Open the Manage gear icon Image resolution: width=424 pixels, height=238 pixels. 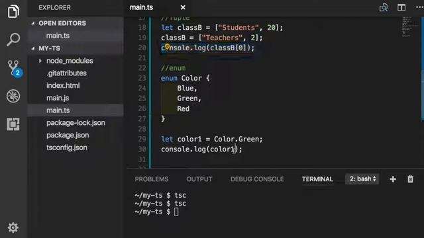coord(13,227)
